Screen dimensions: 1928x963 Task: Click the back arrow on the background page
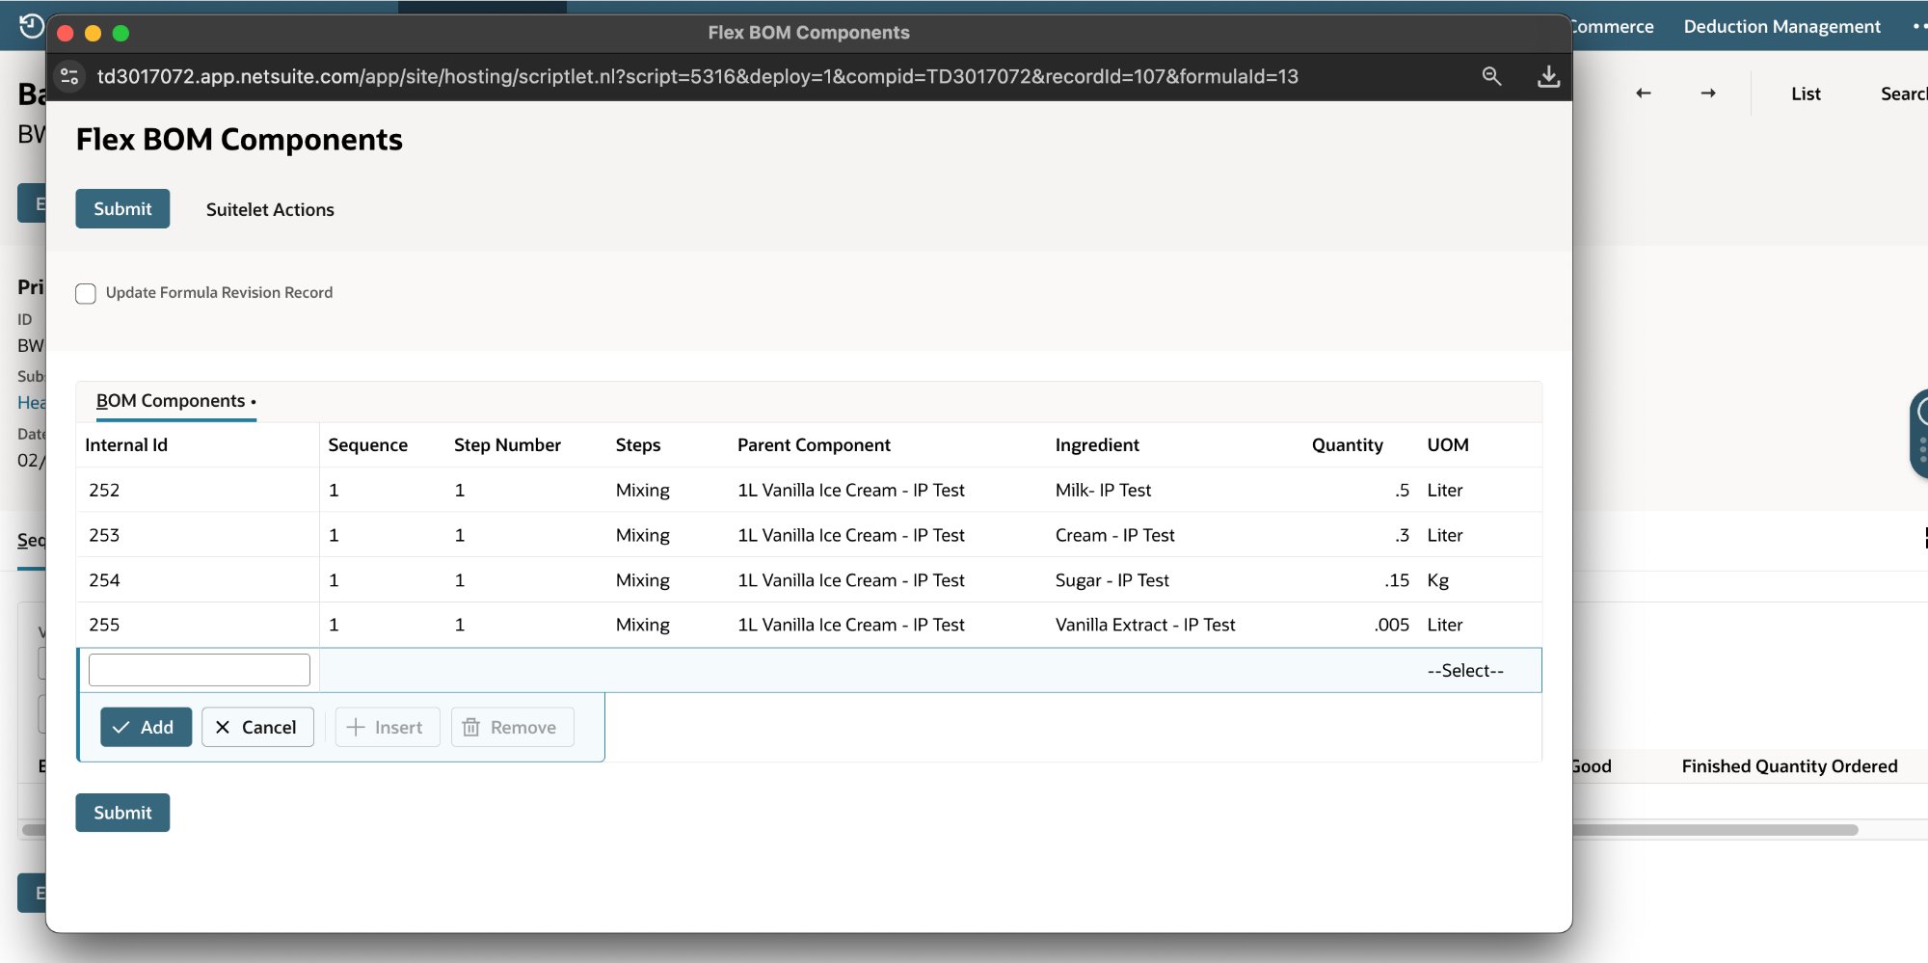tap(1644, 93)
